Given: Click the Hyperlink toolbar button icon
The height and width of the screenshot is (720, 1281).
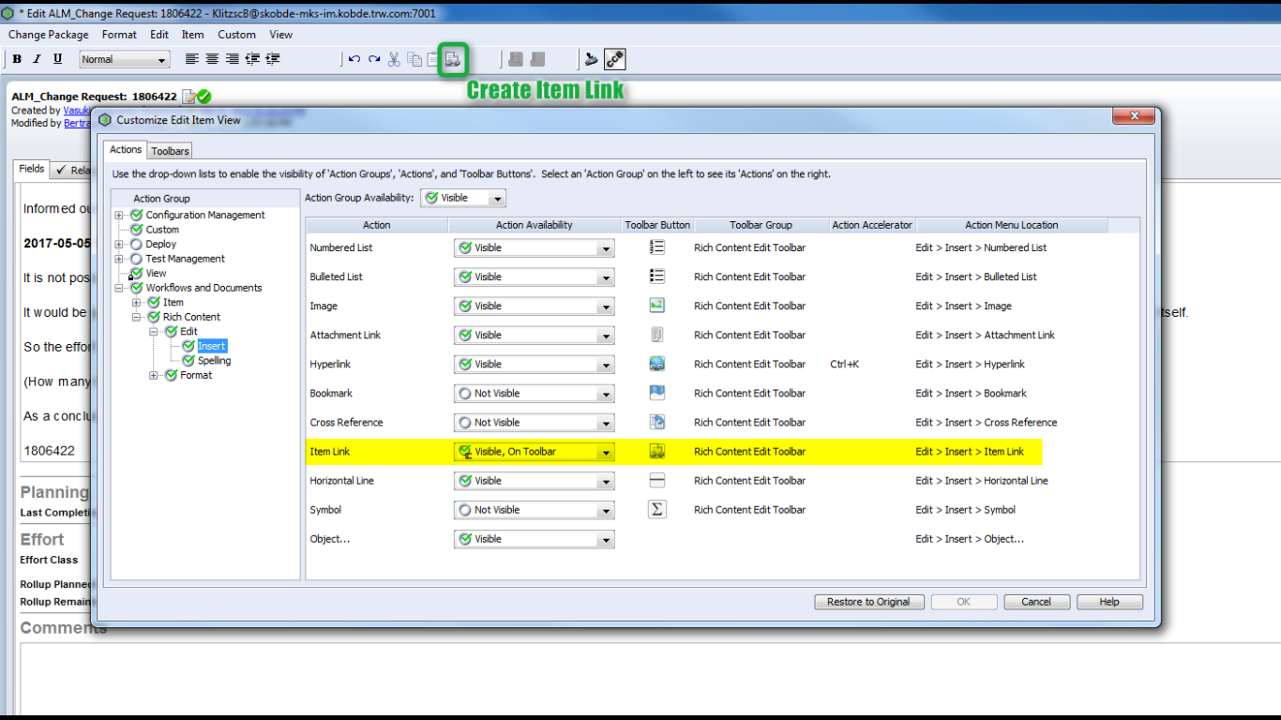Looking at the screenshot, I should pyautogui.click(x=657, y=364).
